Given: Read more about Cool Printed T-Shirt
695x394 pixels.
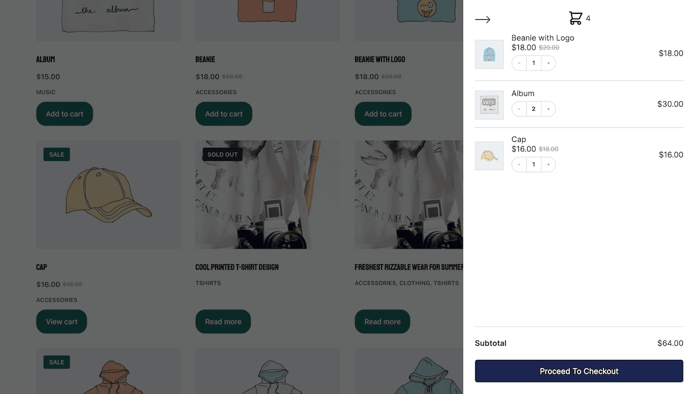Looking at the screenshot, I should 223,322.
